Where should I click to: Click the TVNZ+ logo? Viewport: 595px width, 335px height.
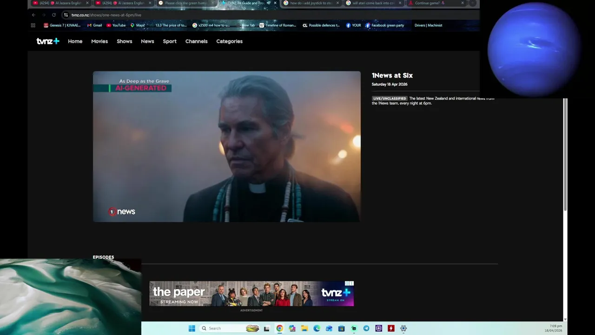(x=48, y=41)
